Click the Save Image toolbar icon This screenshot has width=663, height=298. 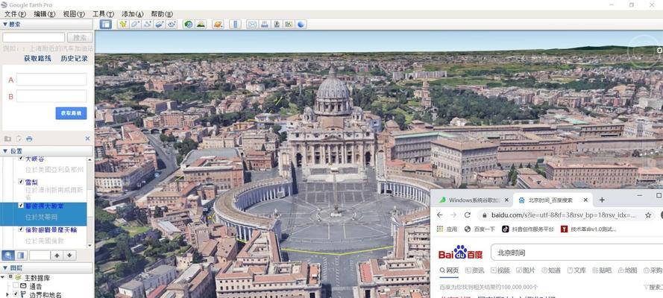coord(277,25)
